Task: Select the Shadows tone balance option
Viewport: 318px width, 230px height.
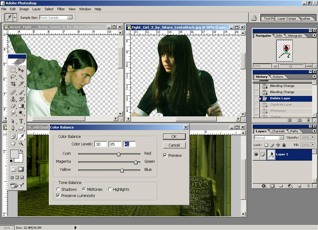Action: pyautogui.click(x=58, y=189)
